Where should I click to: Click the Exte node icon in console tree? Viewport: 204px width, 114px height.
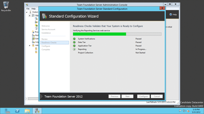(33, 39)
